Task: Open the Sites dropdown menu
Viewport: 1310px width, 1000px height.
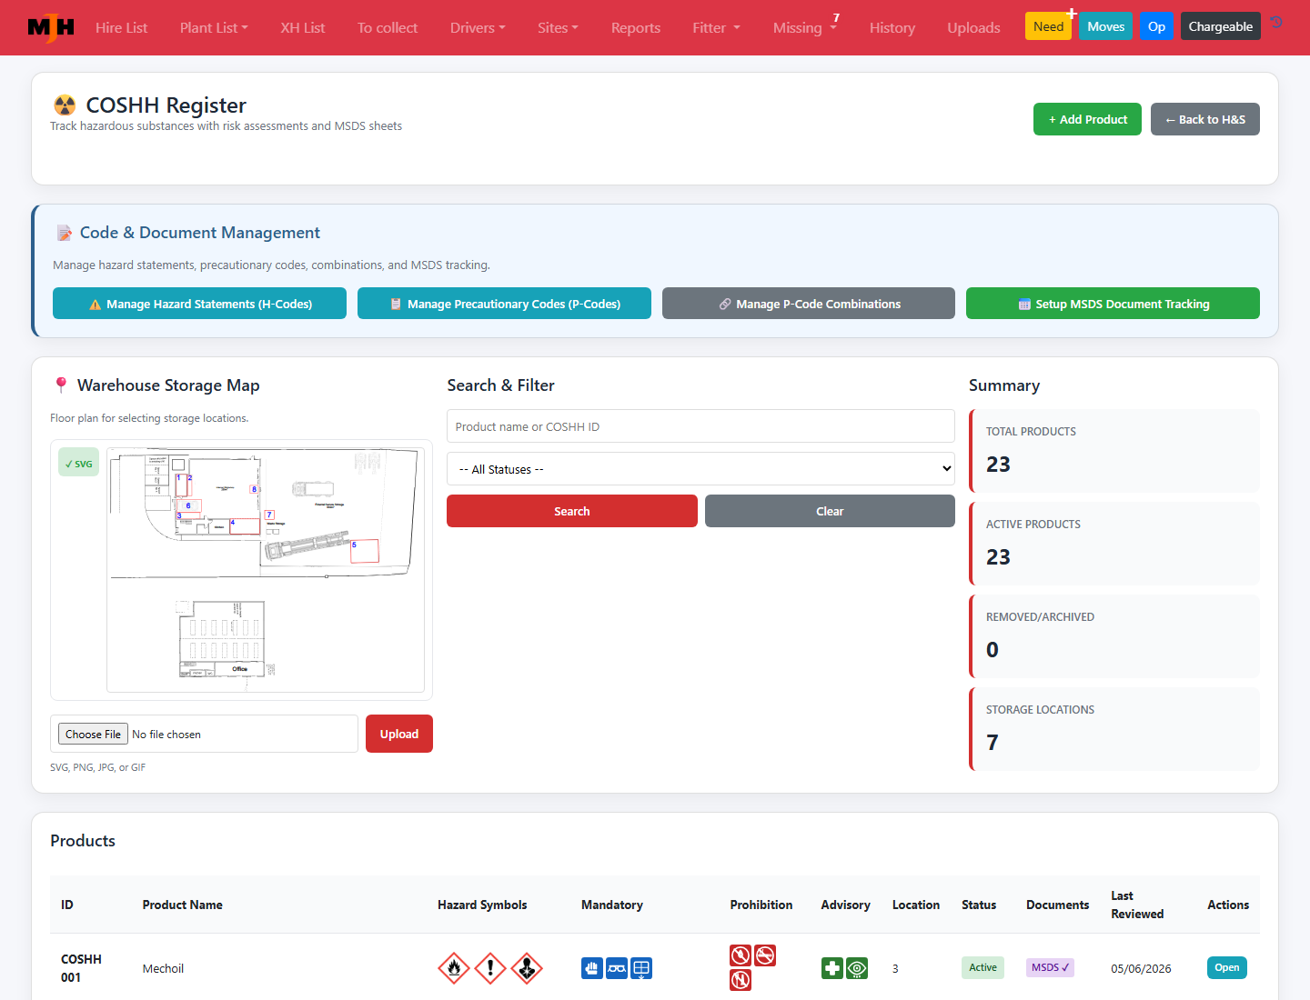Action: (x=558, y=27)
